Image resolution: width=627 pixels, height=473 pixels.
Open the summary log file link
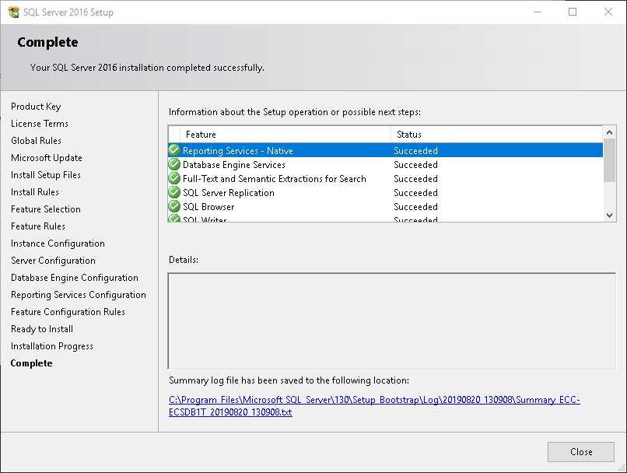pyautogui.click(x=374, y=406)
